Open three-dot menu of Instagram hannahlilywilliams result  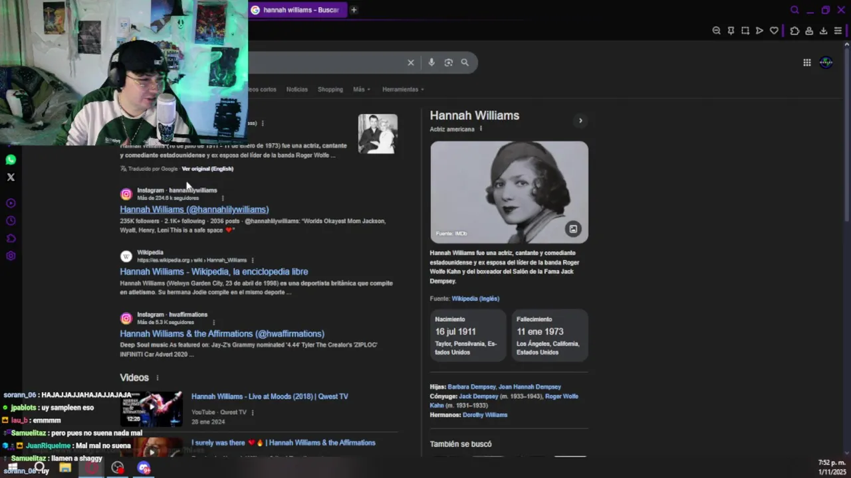[222, 198]
